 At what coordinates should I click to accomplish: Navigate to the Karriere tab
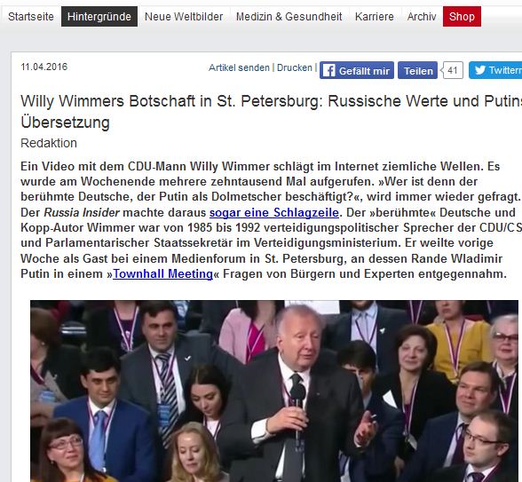[x=375, y=16]
